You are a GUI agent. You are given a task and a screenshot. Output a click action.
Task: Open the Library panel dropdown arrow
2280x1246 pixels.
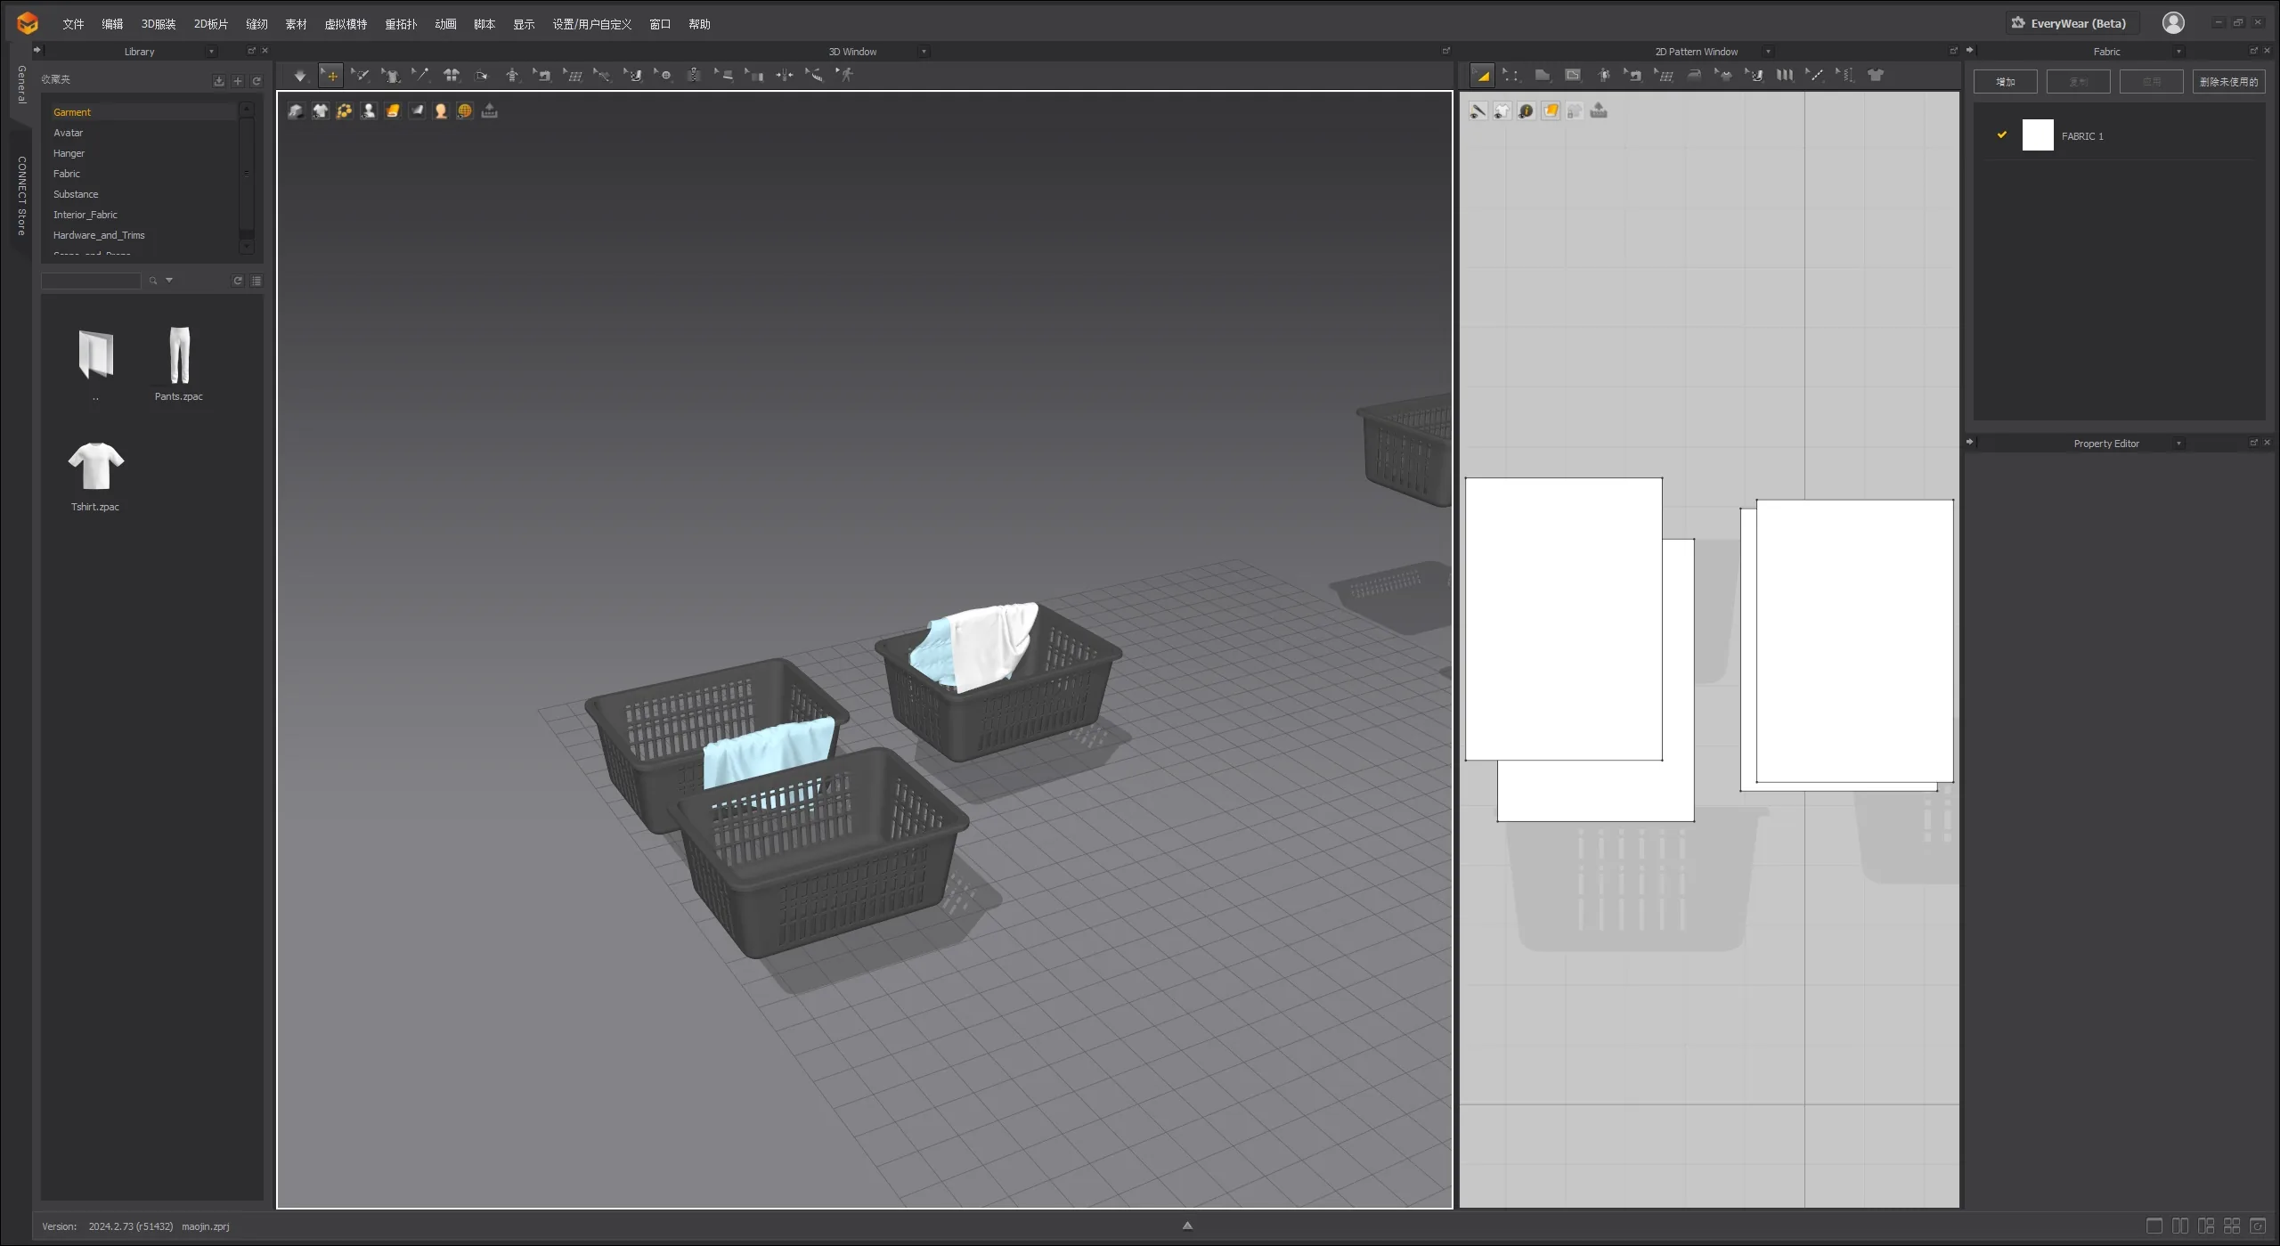tap(211, 52)
